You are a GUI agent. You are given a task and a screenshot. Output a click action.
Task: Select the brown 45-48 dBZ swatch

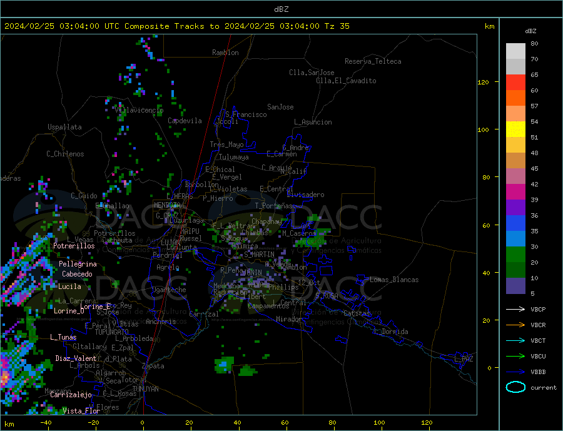click(515, 161)
